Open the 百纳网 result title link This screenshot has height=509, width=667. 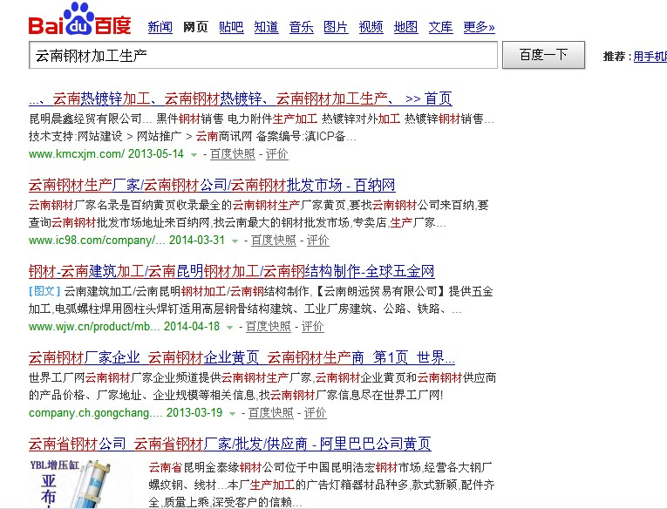tap(212, 185)
